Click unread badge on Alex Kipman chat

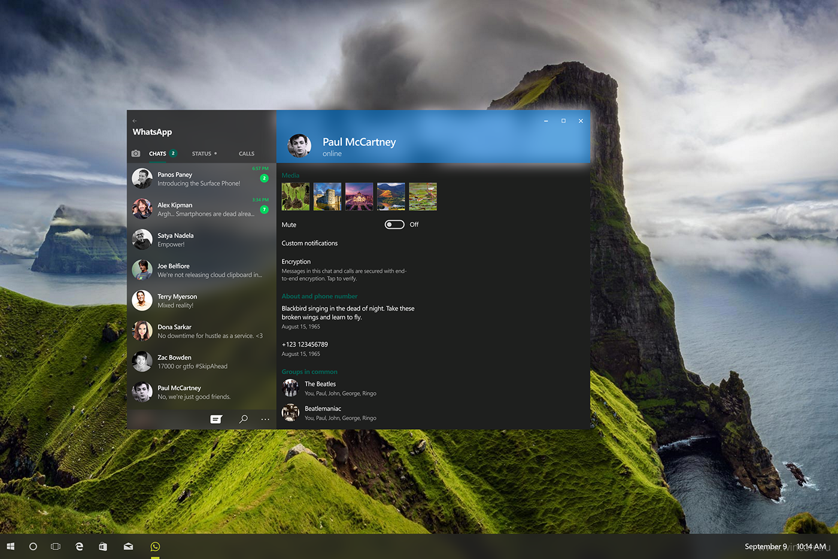[264, 209]
